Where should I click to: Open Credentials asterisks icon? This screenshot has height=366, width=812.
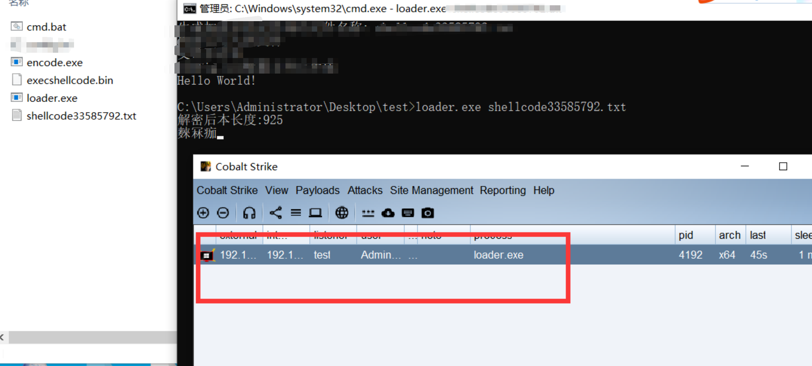368,214
